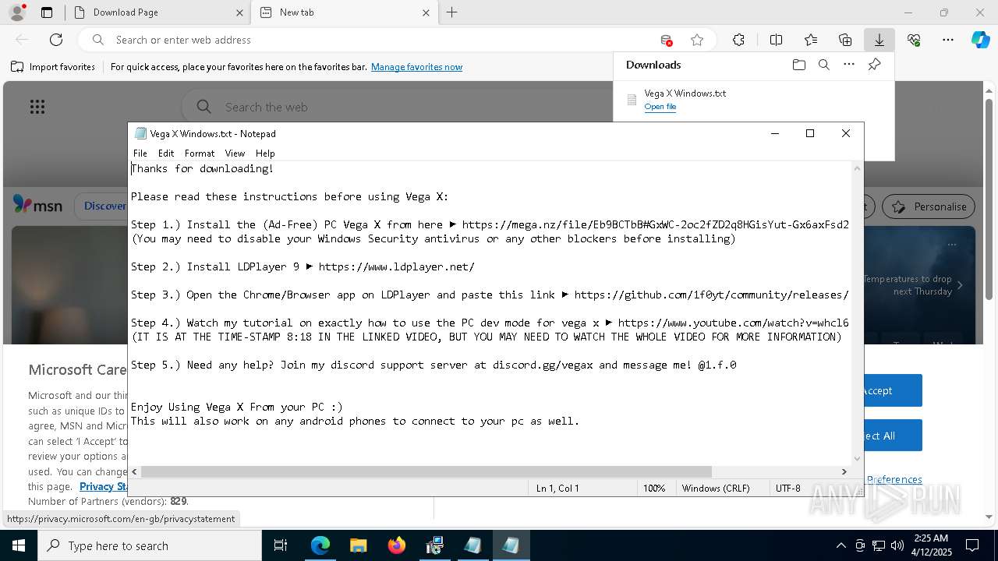Open the Extensions puzzle icon
The image size is (998, 561).
click(x=738, y=40)
